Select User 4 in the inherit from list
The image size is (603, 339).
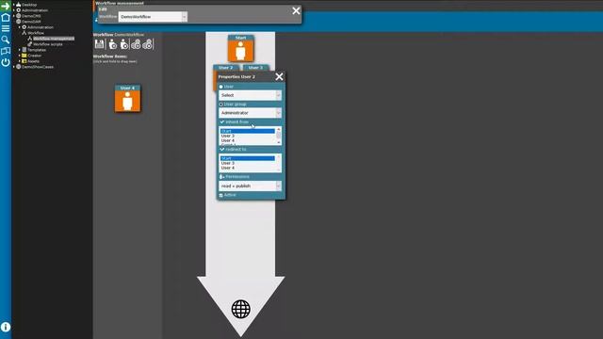pyautogui.click(x=247, y=140)
